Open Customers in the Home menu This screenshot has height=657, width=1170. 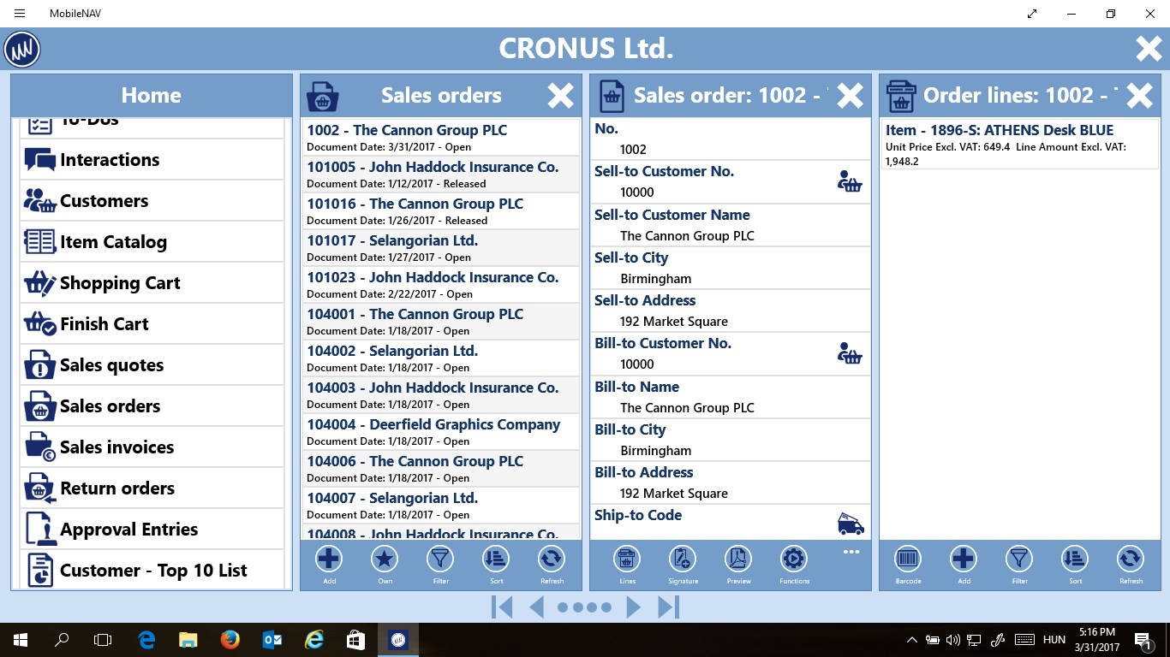pos(152,201)
